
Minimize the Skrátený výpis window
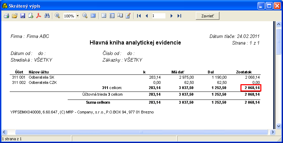(261, 6)
